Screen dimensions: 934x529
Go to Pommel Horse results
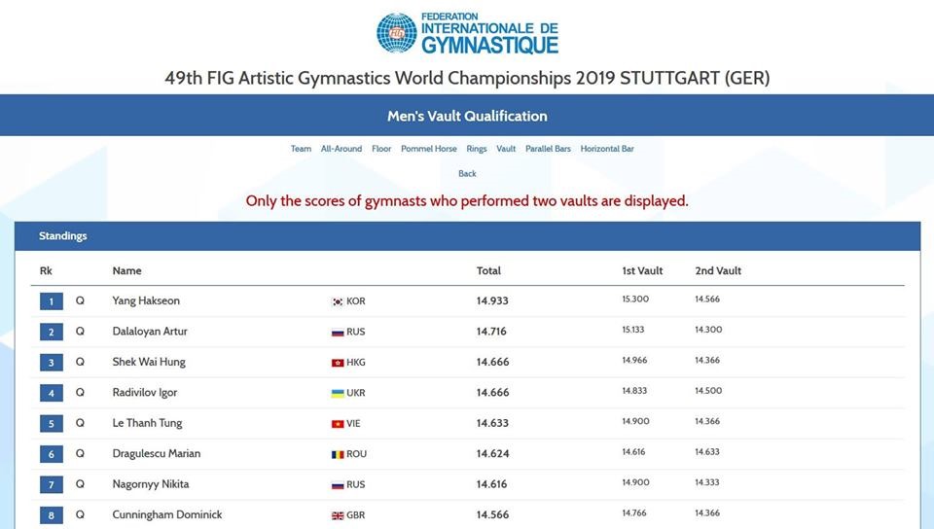tap(429, 149)
